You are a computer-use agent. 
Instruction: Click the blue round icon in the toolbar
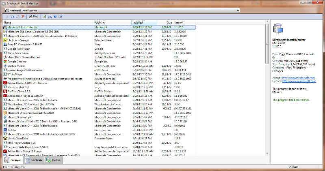pos(55,17)
